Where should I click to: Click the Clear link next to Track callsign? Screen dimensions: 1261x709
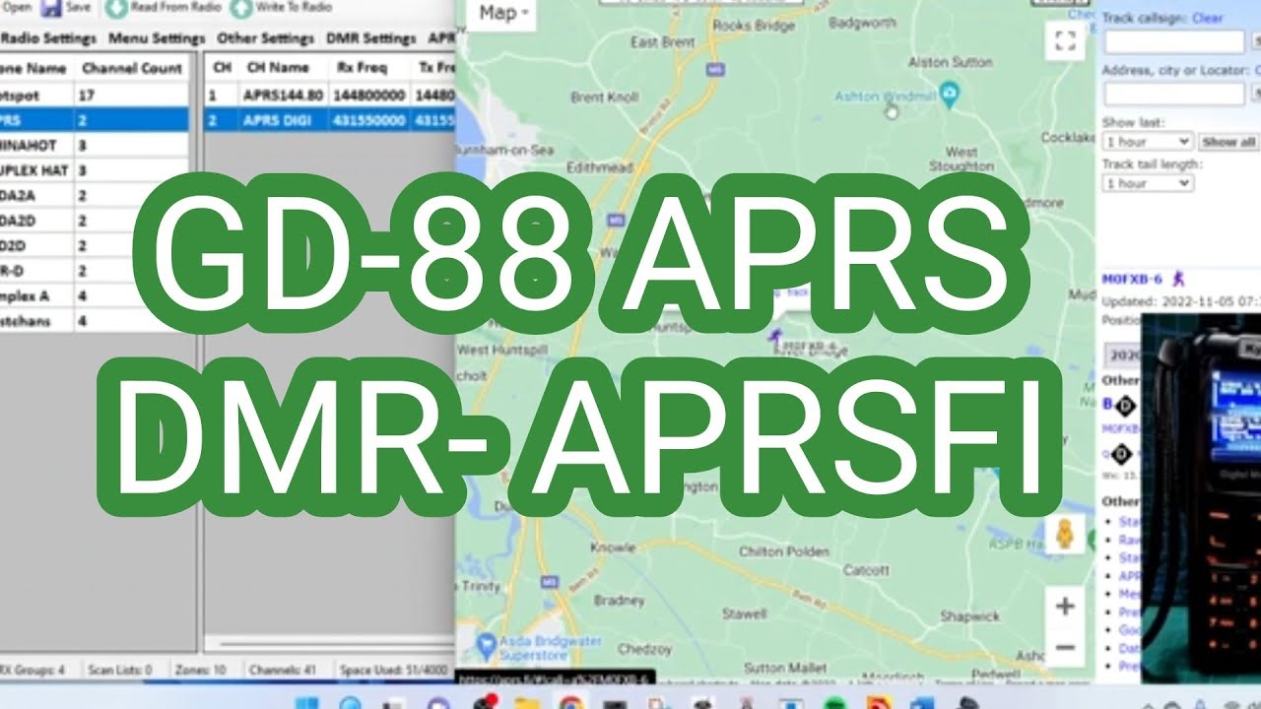coord(1207,18)
